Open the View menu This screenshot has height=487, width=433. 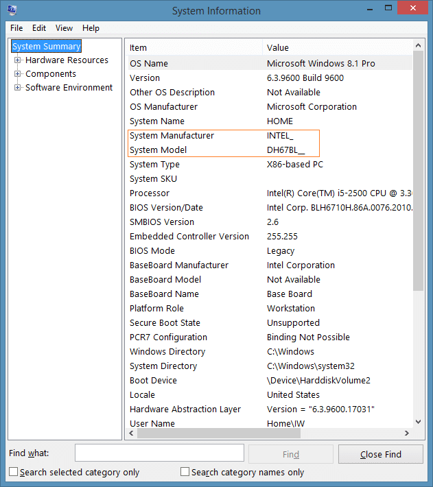[x=64, y=28]
